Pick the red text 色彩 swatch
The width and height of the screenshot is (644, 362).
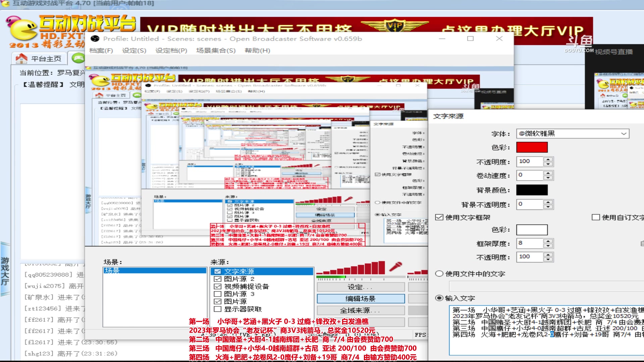point(532,147)
